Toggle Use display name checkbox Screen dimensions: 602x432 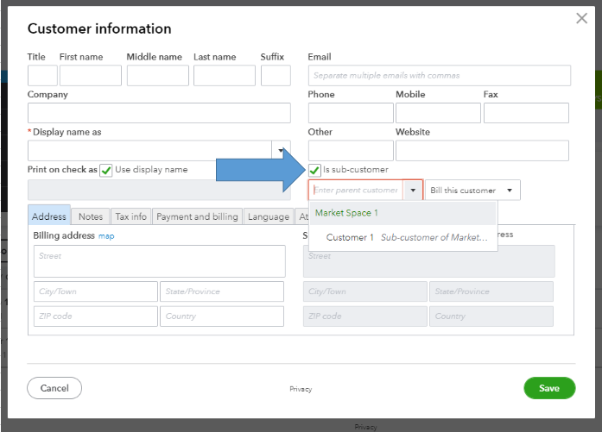pyautogui.click(x=106, y=171)
